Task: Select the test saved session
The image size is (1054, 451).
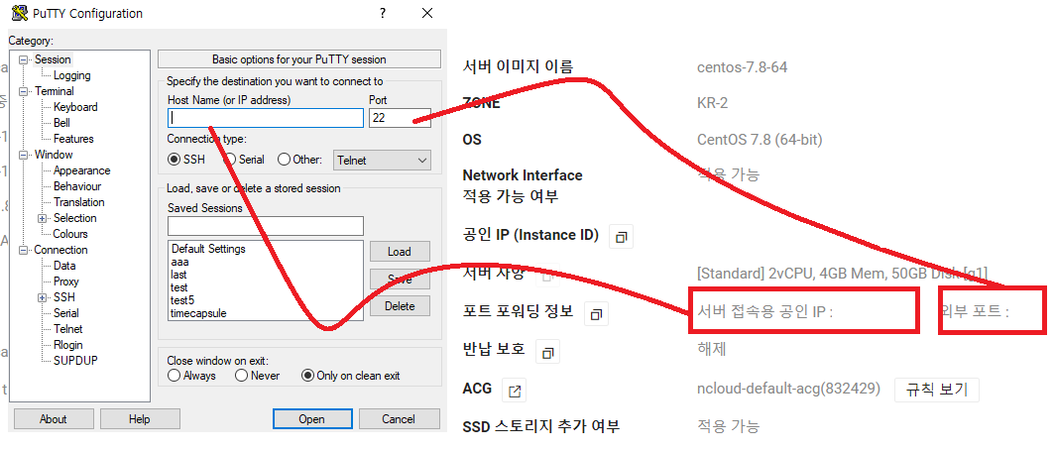Action: [x=179, y=287]
